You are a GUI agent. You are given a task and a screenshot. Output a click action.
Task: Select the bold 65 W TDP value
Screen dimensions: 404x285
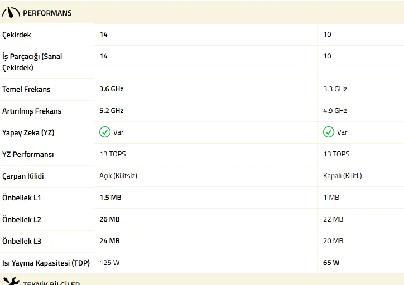[331, 263]
